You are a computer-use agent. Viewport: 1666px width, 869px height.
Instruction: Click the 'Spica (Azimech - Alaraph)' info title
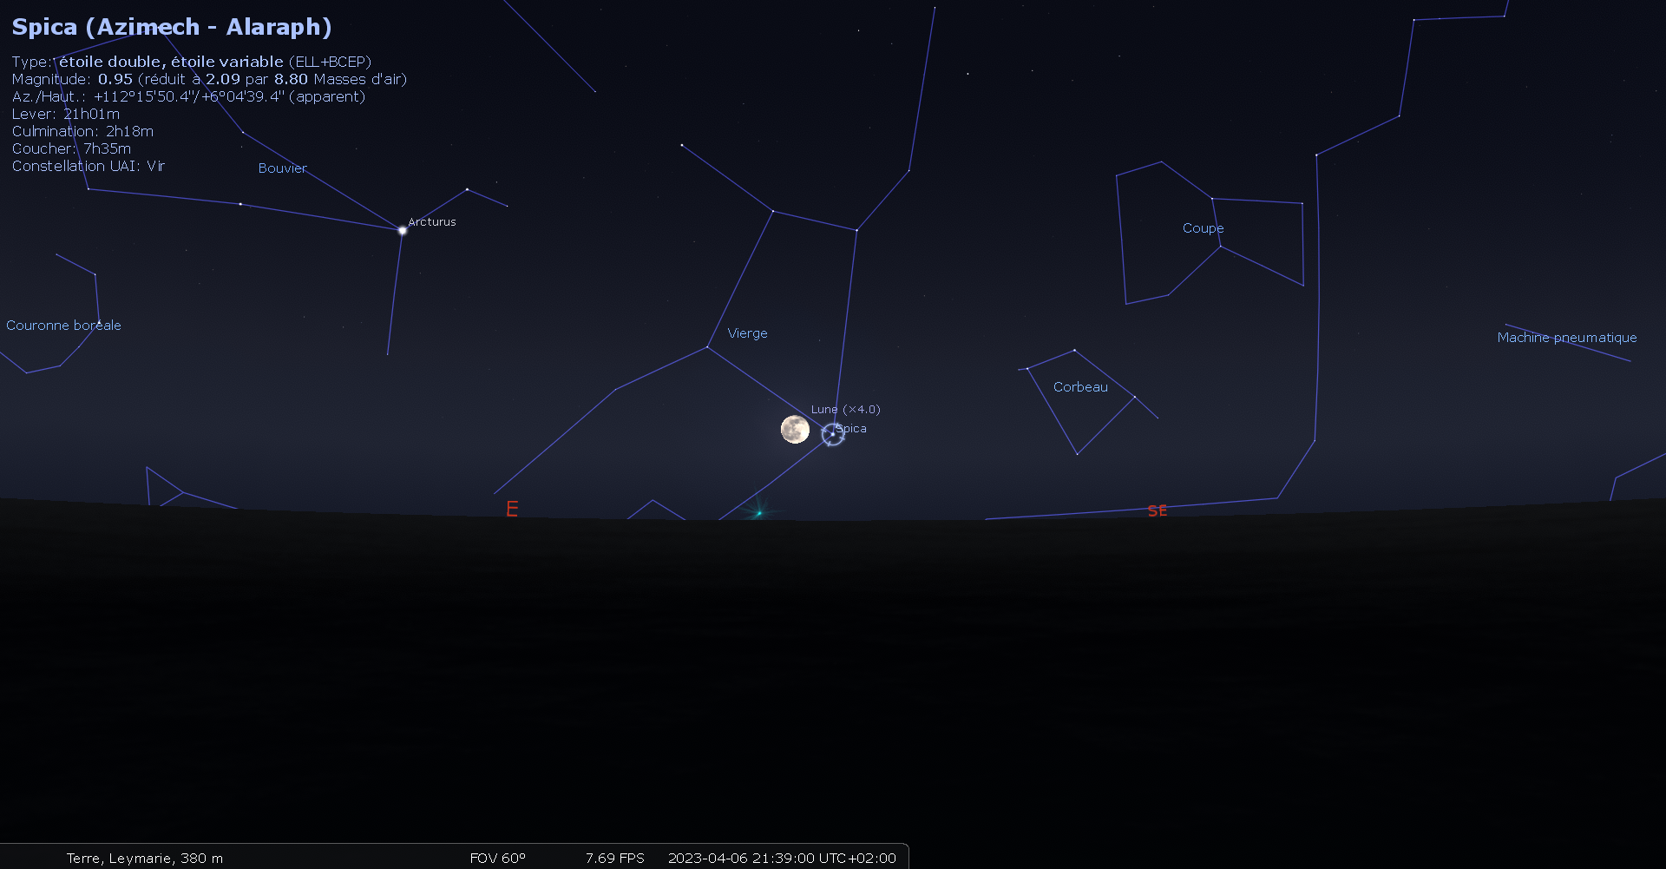(x=172, y=27)
